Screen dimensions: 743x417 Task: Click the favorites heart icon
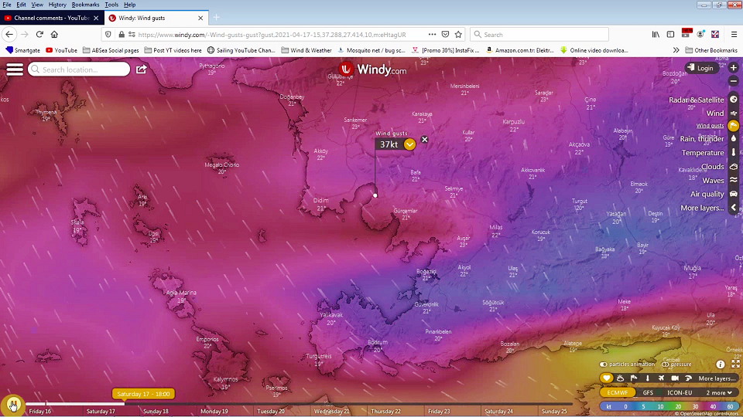(x=607, y=378)
